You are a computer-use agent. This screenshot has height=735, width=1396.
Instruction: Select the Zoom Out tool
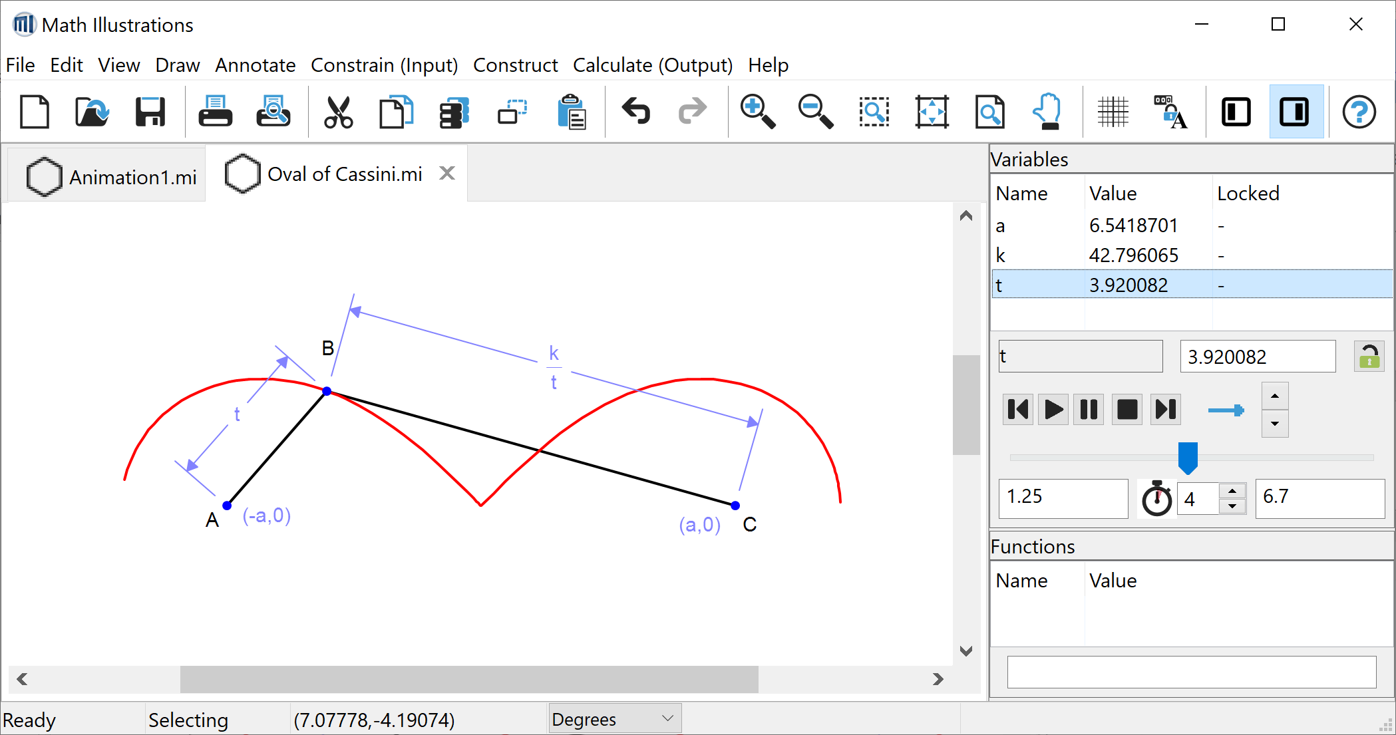[x=815, y=111]
